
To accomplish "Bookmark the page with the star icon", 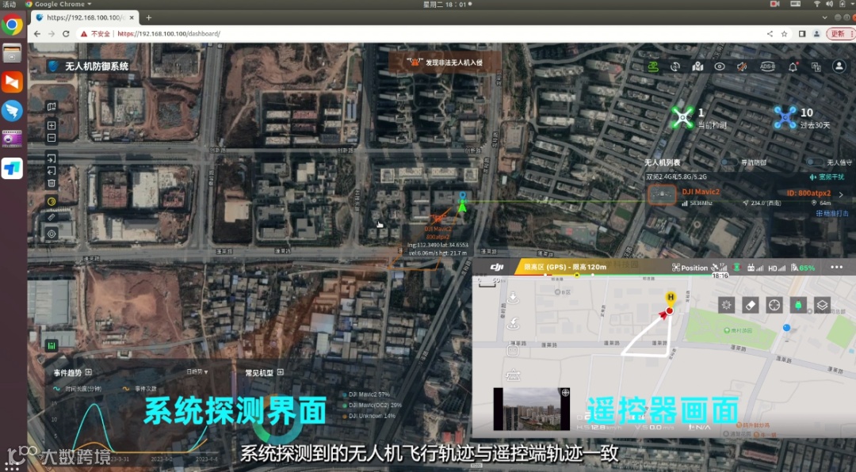I will click(785, 34).
